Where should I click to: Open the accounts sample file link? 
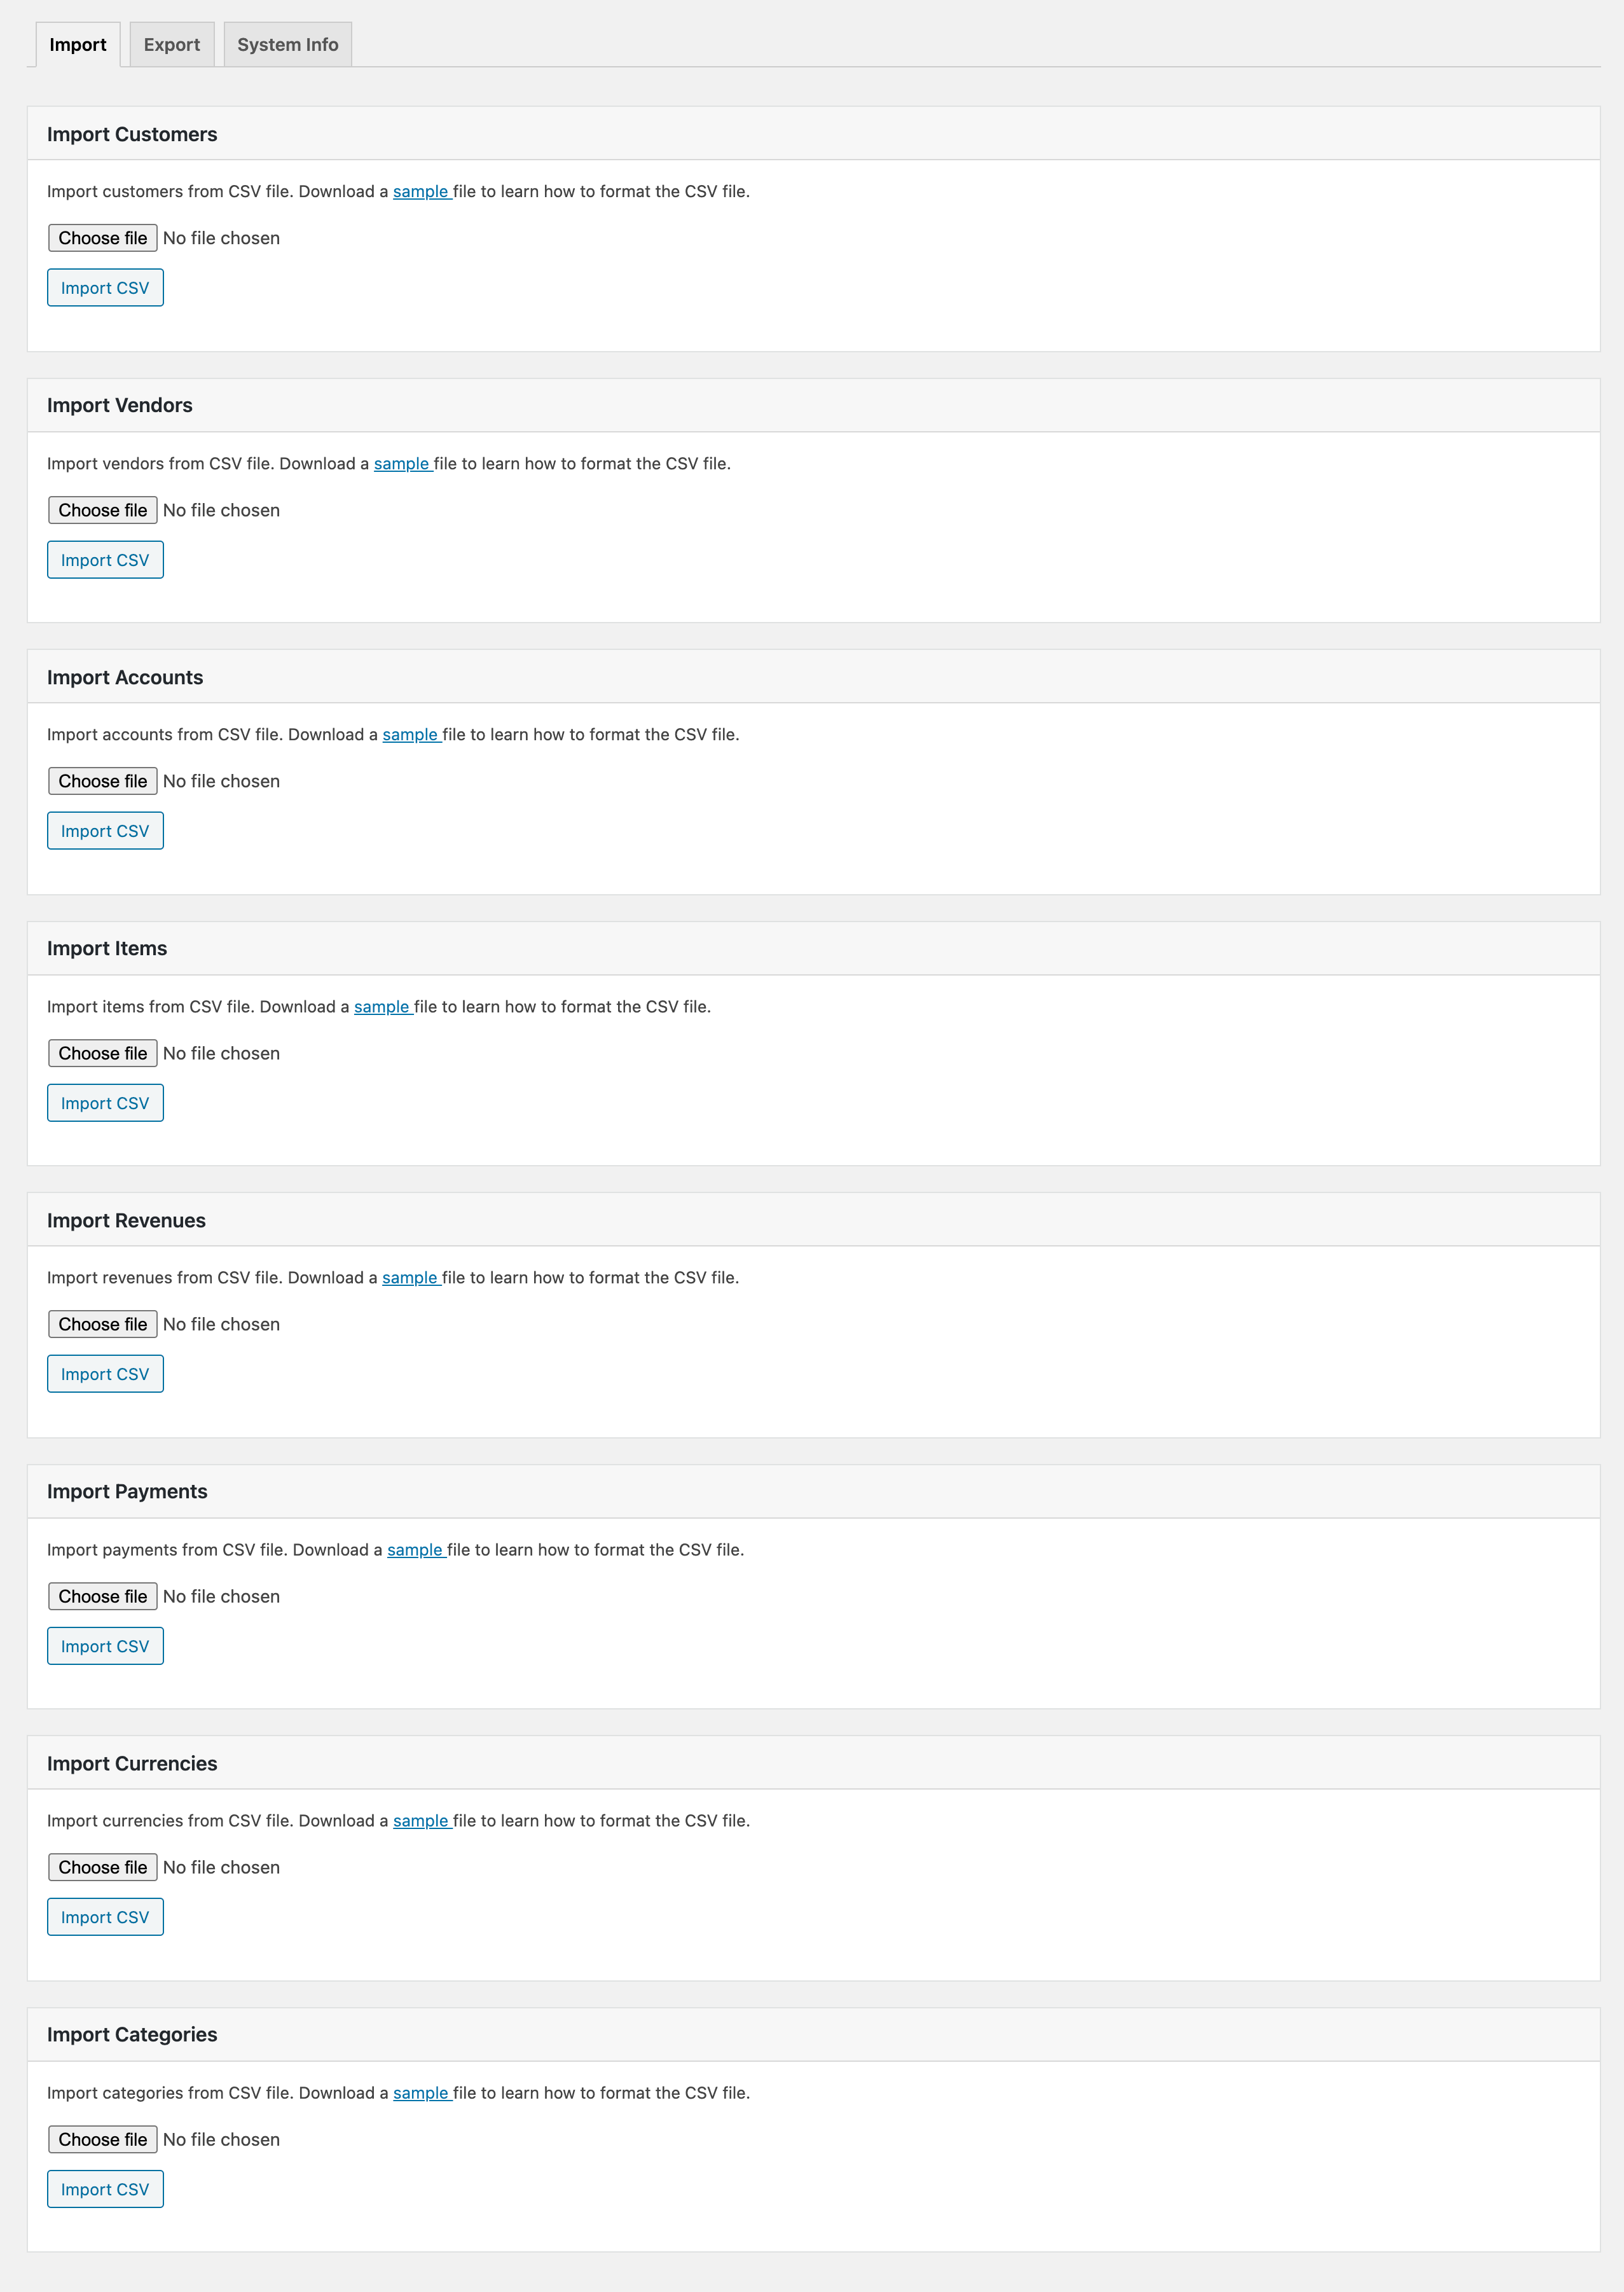point(410,734)
